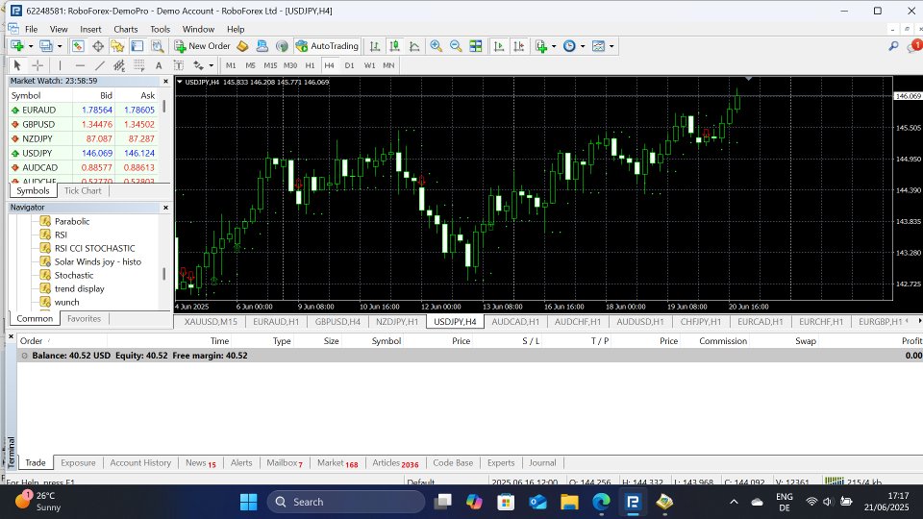The height and width of the screenshot is (519, 923).
Task: Tile chart windows with the grid icon
Action: click(x=476, y=46)
